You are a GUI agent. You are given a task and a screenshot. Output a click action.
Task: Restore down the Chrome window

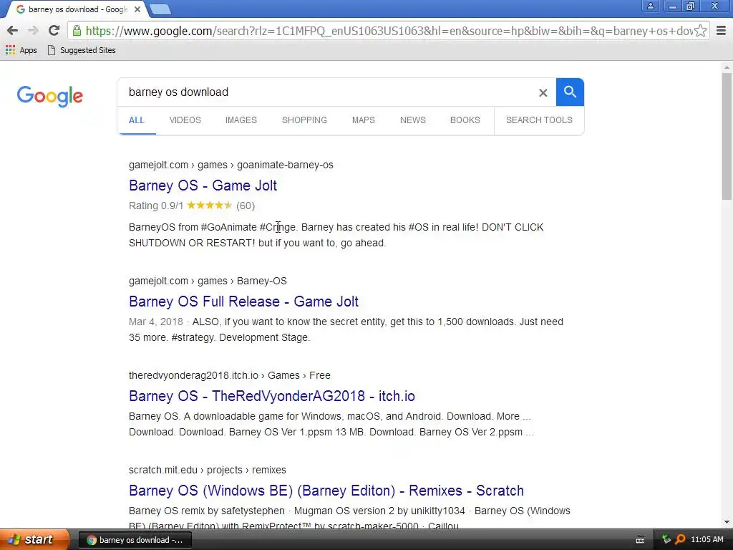point(690,6)
